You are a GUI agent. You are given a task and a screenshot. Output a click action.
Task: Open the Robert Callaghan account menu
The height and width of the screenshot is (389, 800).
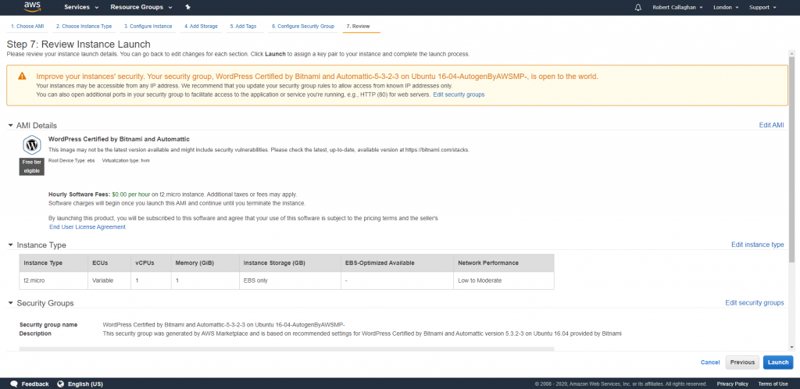click(x=677, y=7)
